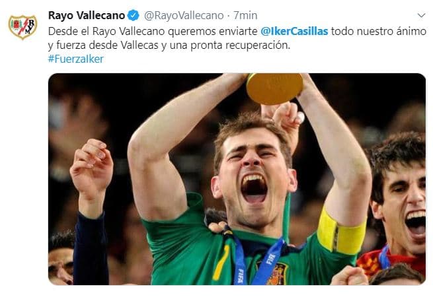Click the gold trophy in the photo
Screen dimensions: 433x297
coord(274,88)
